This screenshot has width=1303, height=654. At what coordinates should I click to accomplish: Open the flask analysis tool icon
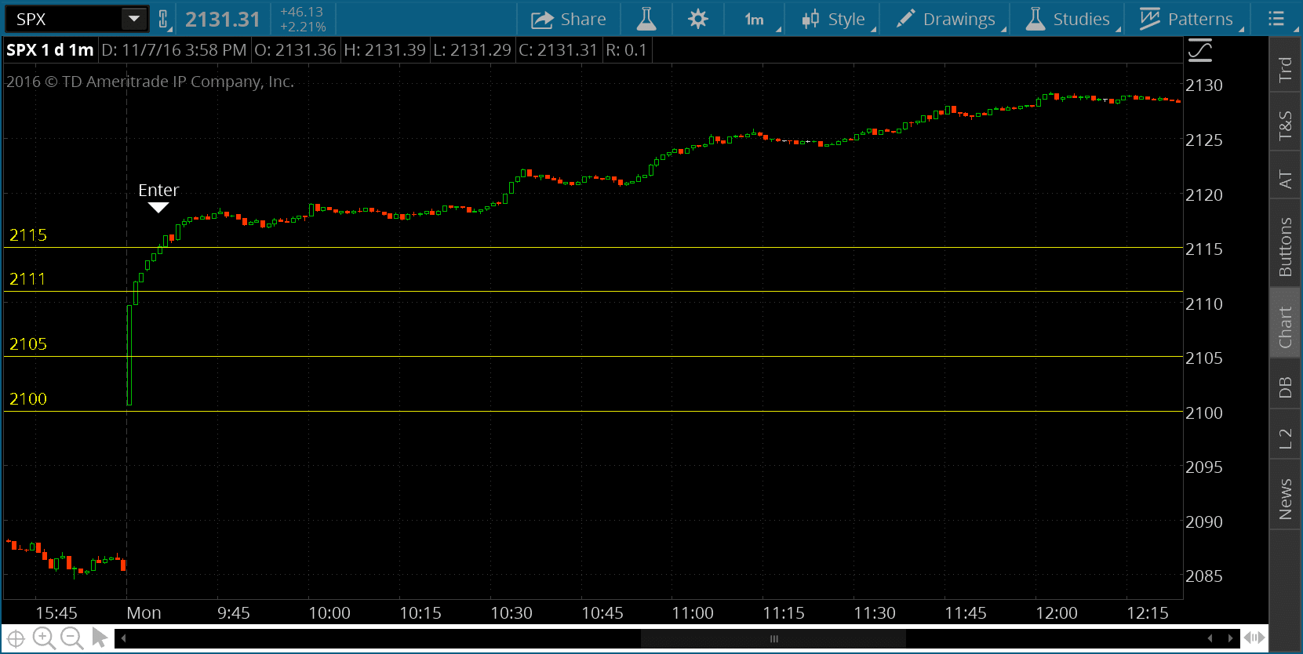point(646,19)
